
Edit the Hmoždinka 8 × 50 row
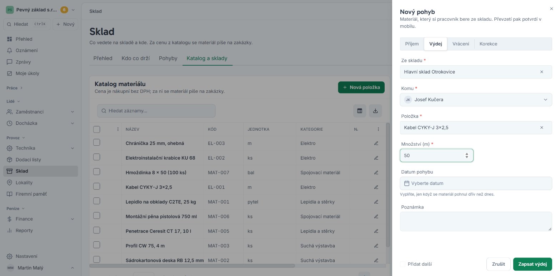pyautogui.click(x=376, y=172)
